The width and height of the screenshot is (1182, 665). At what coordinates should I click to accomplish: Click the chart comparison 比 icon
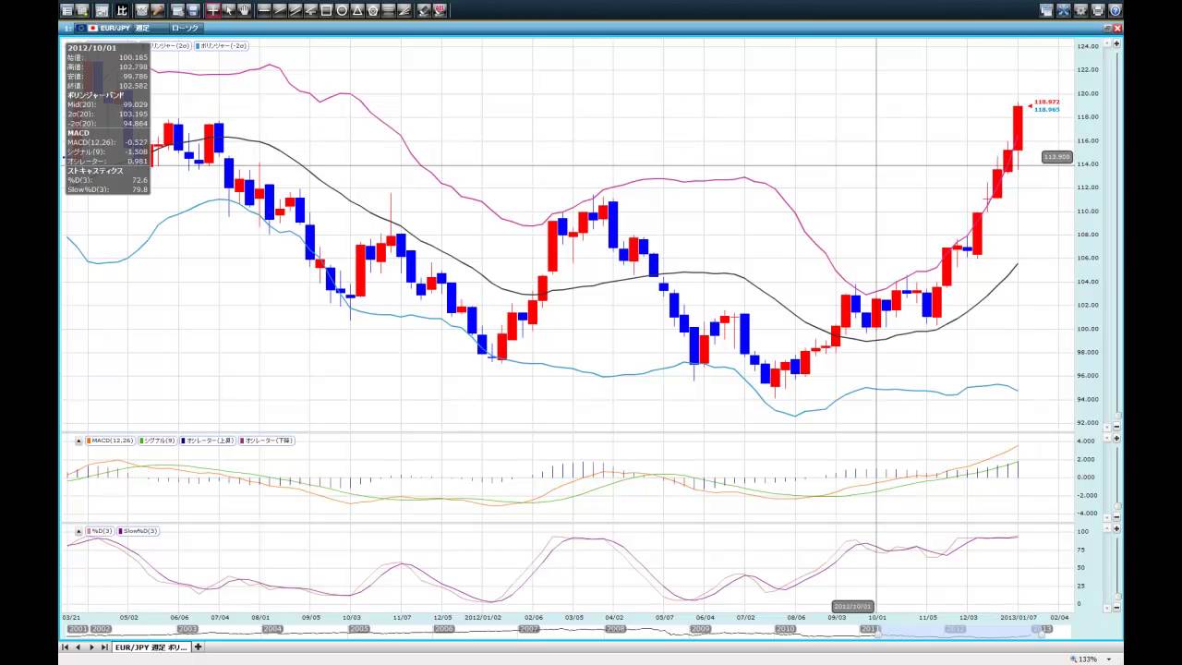pos(122,11)
